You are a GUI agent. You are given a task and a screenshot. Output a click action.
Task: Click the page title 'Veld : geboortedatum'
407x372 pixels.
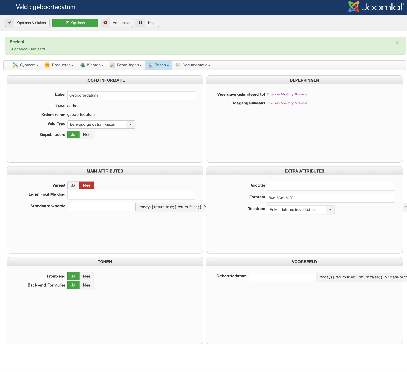[x=46, y=7]
